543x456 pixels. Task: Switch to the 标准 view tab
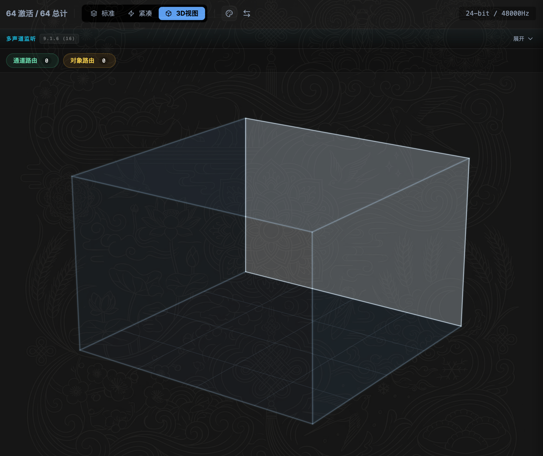click(103, 13)
